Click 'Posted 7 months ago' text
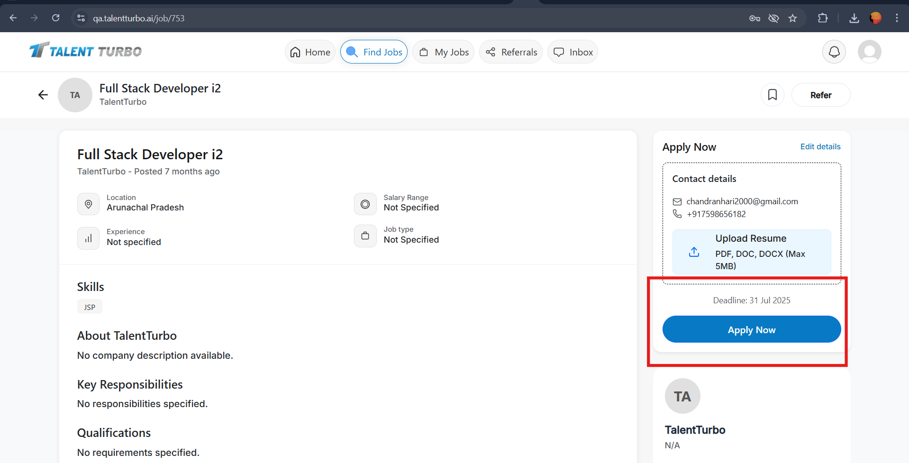The height and width of the screenshot is (463, 909). 177,172
